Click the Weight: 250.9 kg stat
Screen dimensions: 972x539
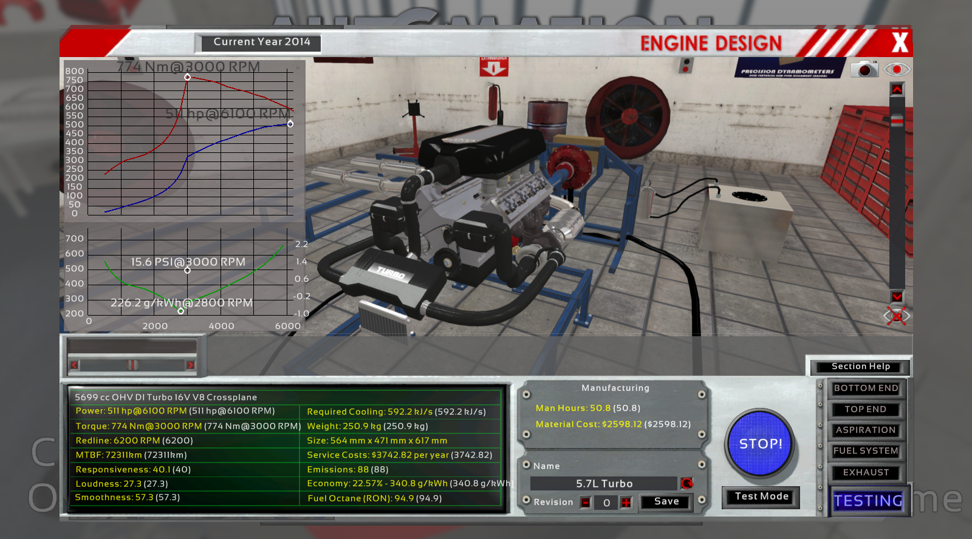click(x=367, y=426)
